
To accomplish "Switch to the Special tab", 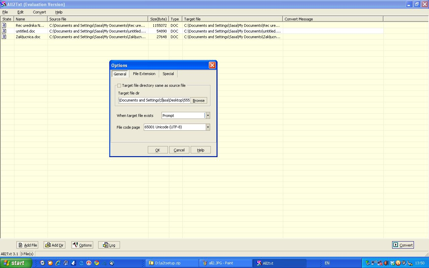I will (168, 74).
